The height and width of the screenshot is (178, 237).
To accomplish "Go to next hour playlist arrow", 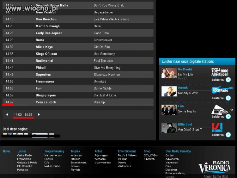I will tap(39, 114).
